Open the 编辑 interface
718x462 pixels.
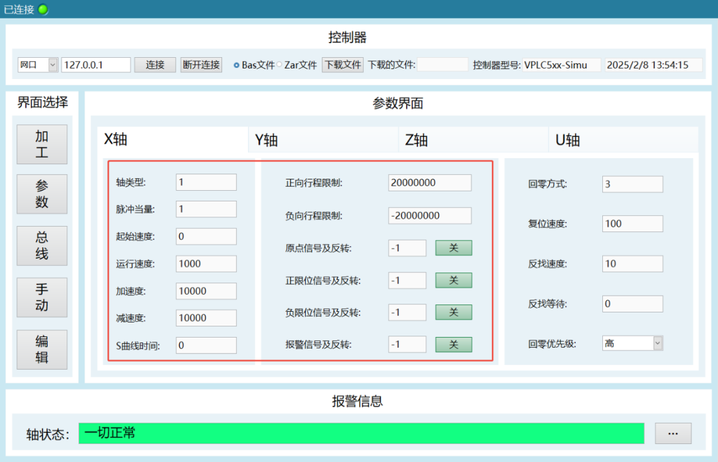tap(42, 350)
